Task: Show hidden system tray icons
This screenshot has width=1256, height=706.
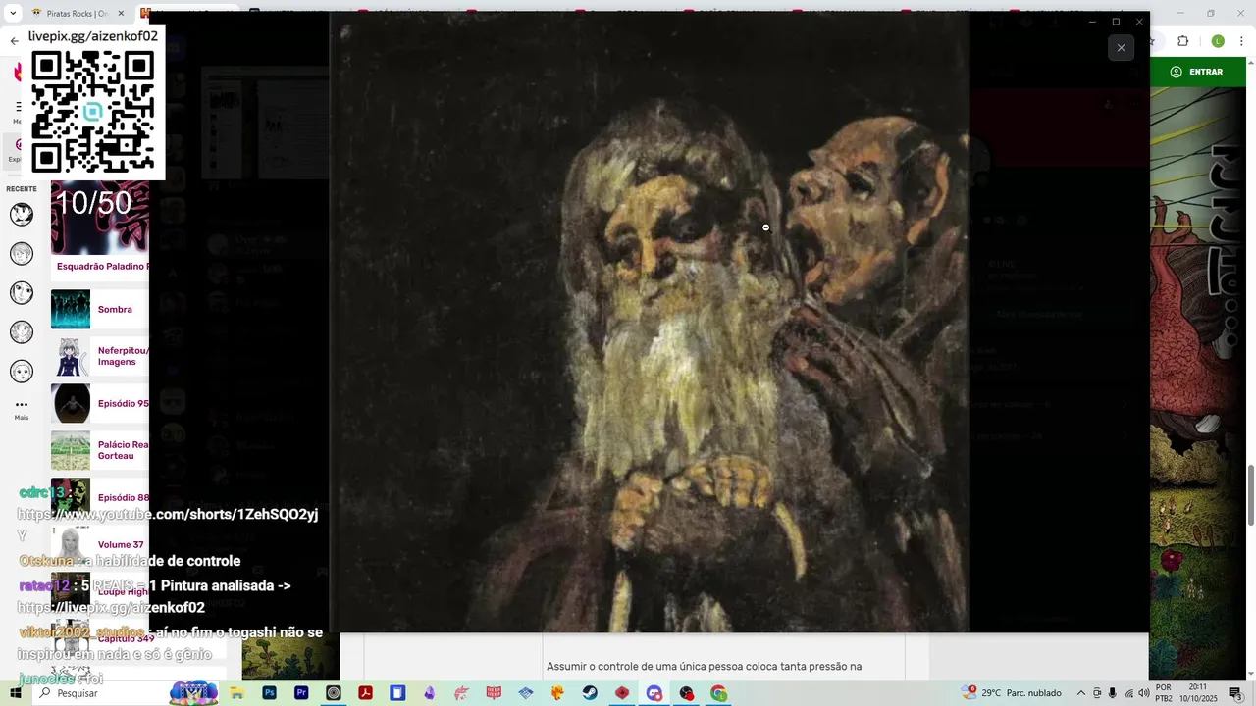Action: [x=1081, y=693]
